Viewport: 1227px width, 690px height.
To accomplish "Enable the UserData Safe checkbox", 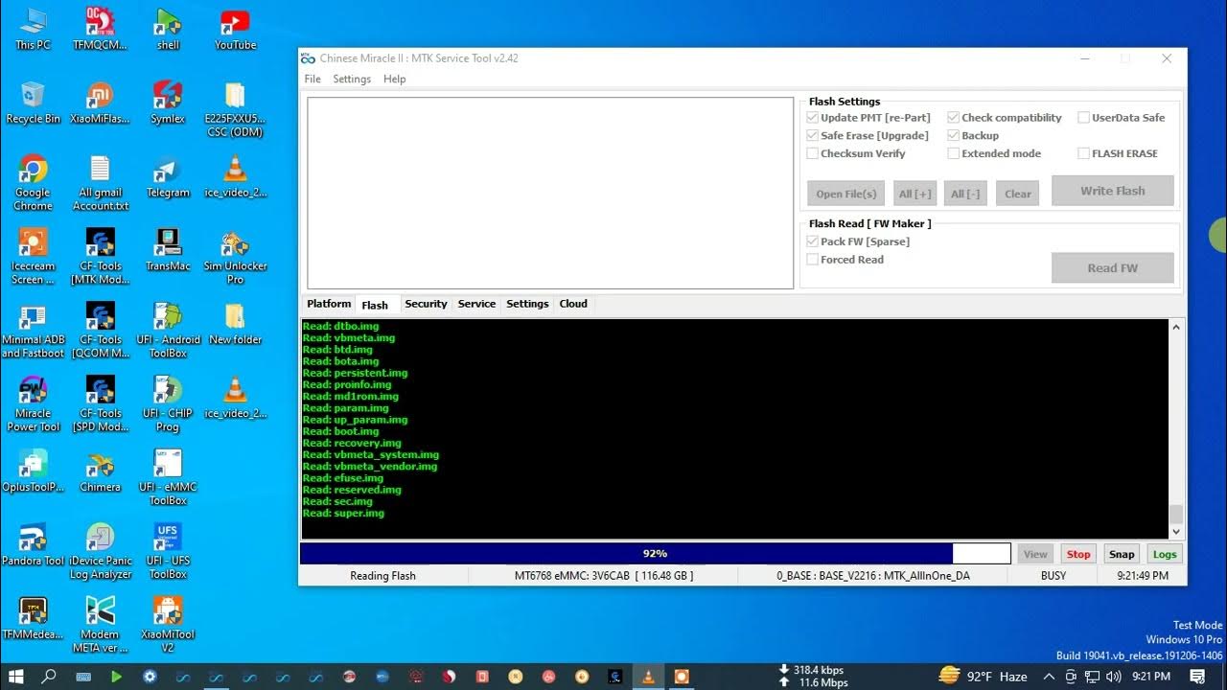I will 1084,118.
